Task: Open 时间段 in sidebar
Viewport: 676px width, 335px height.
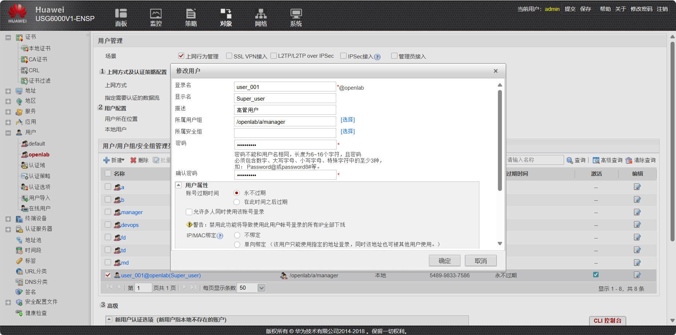Action: point(33,250)
